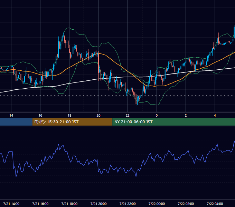This screenshot has height=207, width=235.
Task: Click the 7/22 02:00 label on the oscillator axis
Action: tap(186, 204)
